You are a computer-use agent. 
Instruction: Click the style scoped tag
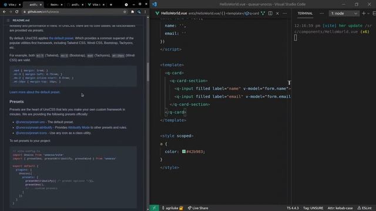pyautogui.click(x=177, y=136)
